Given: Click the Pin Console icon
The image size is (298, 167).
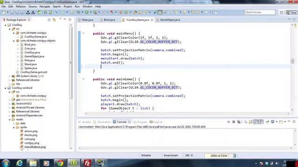Looking at the screenshot, I should (x=267, y=122).
